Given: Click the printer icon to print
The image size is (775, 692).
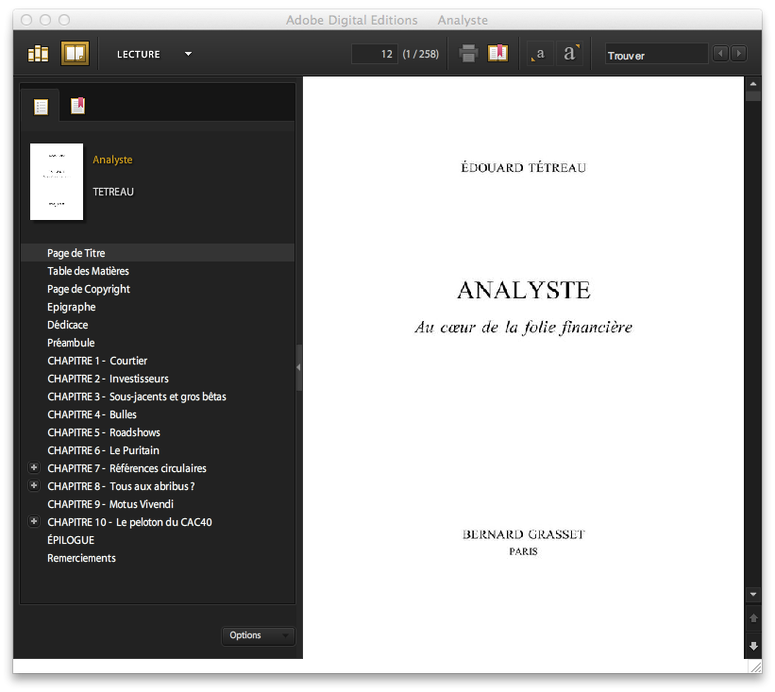Looking at the screenshot, I should [468, 54].
